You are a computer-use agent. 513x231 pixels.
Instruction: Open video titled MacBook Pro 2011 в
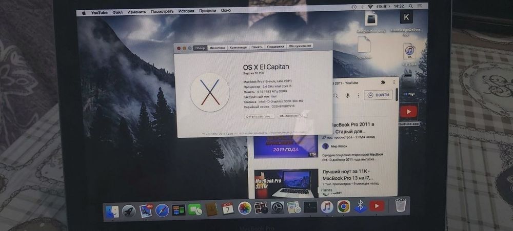pos(352,128)
